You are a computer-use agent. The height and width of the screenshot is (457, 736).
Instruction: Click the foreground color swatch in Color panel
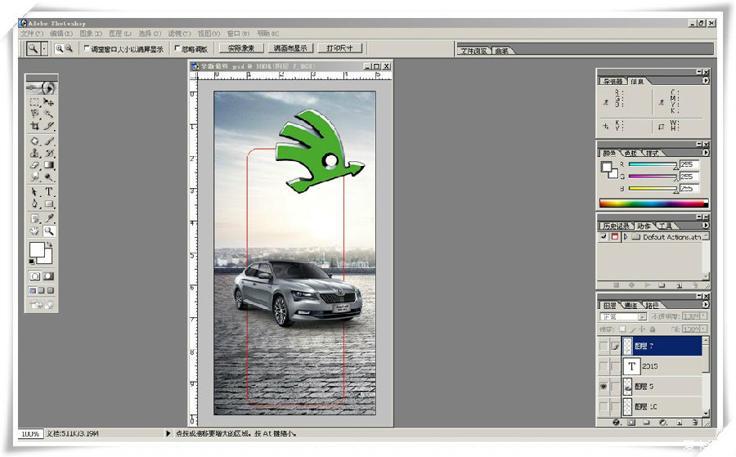[x=606, y=167]
